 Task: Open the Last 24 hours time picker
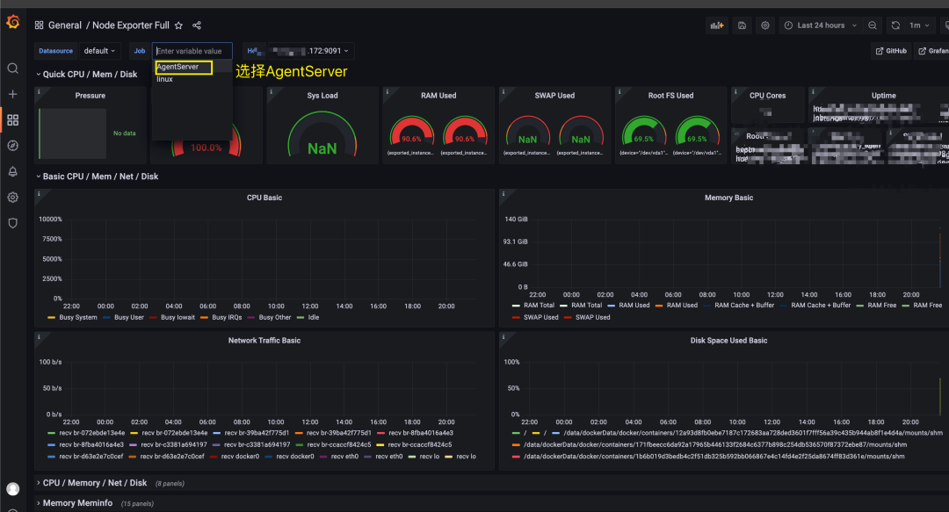821,25
